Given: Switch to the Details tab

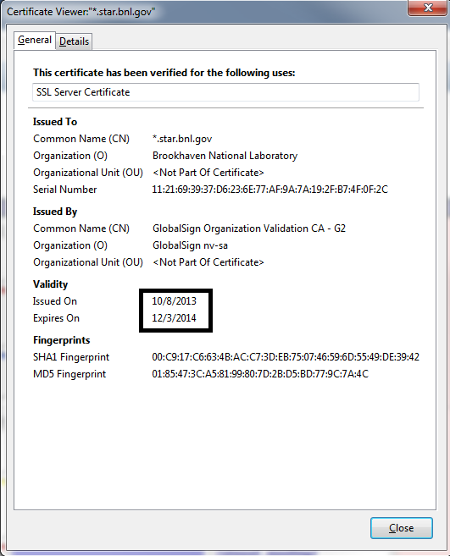Looking at the screenshot, I should (x=74, y=41).
